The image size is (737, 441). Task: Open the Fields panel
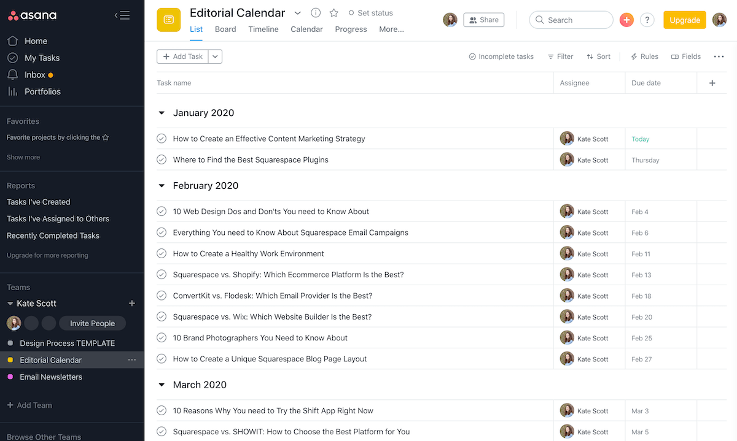click(686, 56)
